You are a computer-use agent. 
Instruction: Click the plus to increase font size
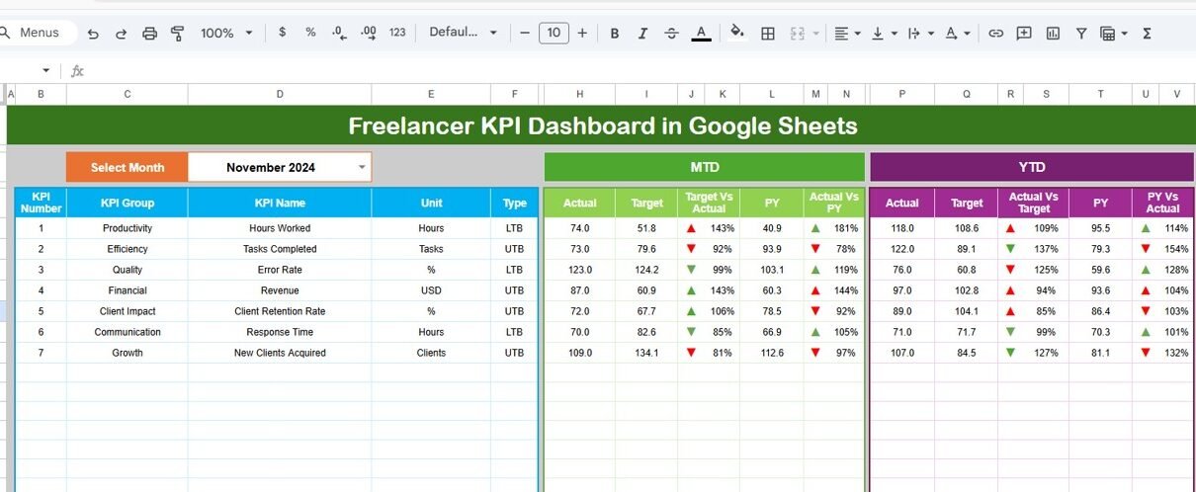(x=582, y=34)
